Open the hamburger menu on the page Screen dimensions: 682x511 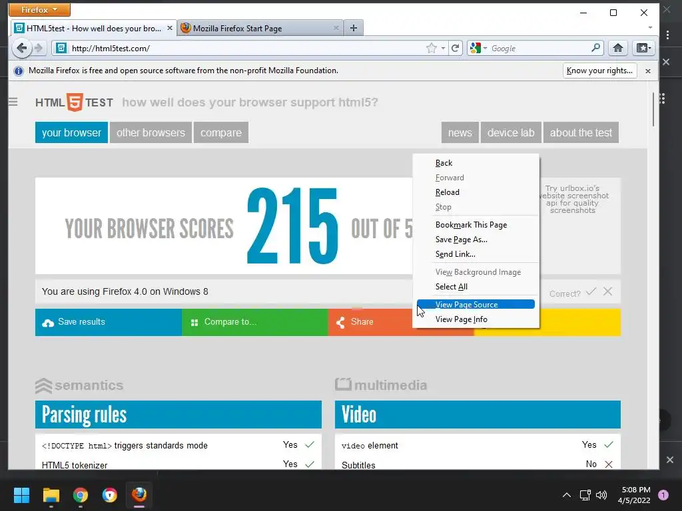click(x=13, y=102)
